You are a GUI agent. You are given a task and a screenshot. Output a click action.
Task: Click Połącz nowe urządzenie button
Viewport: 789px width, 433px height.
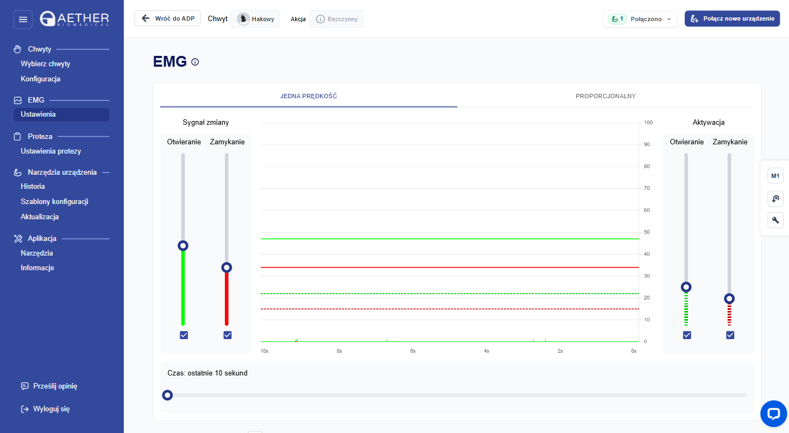732,18
